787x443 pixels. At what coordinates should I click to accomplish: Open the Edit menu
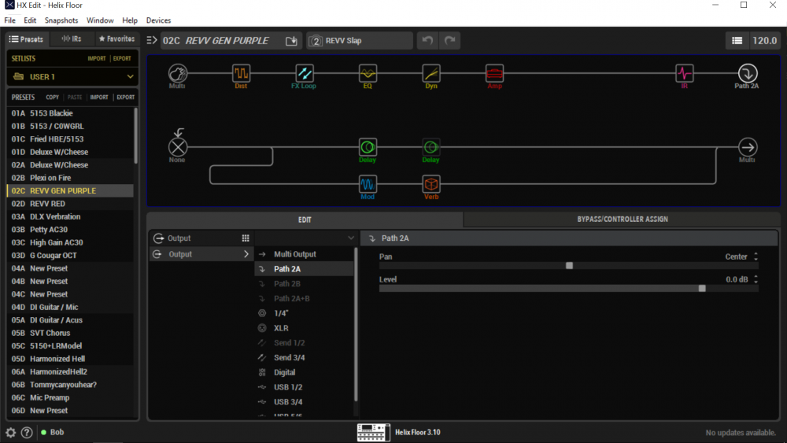(x=30, y=20)
